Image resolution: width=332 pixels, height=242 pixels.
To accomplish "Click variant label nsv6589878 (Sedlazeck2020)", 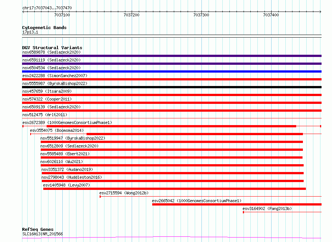I will (51, 52).
